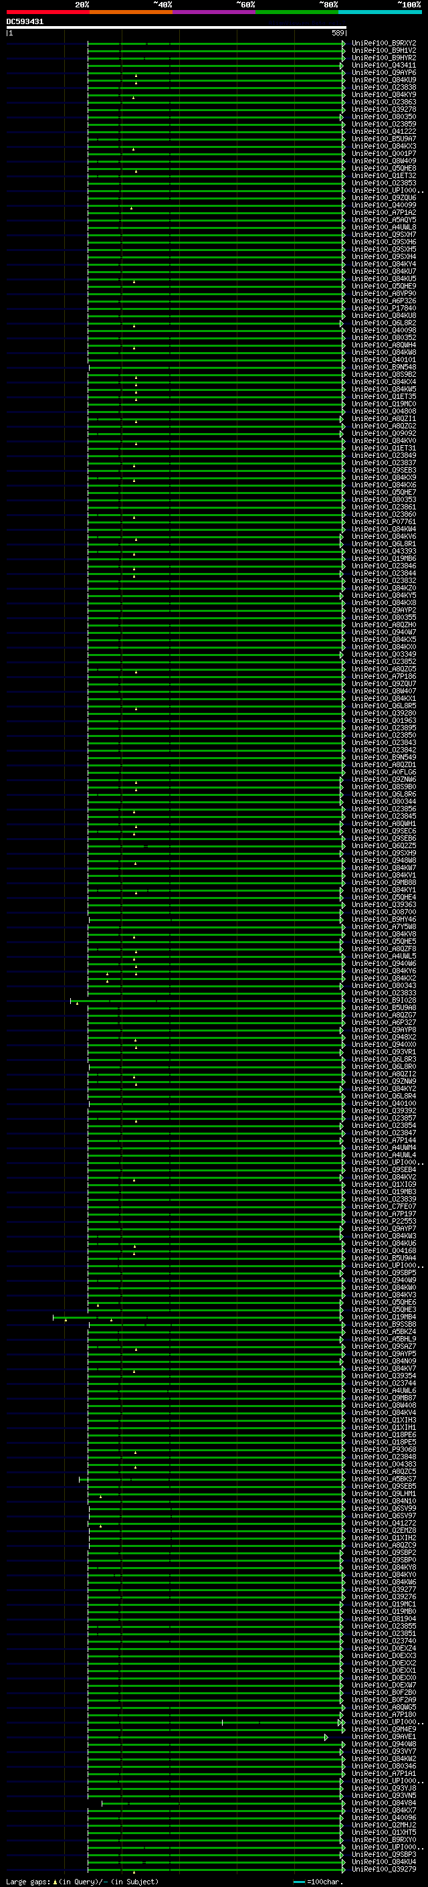The image size is (428, 1887).
Task: Select the orange ~40% identity legend segment
Action: click(x=131, y=12)
